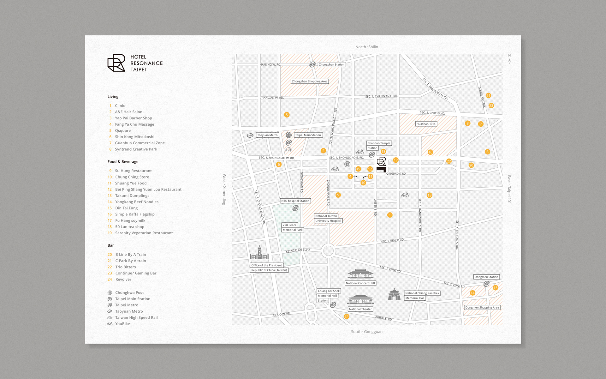Screen dimensions: 606x379
Task: Click the YouBike legend icon
Action: click(110, 324)
